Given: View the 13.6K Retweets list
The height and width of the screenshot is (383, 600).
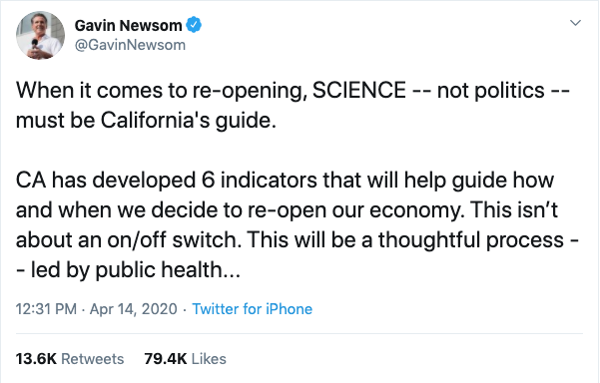Looking at the screenshot, I should [x=70, y=359].
